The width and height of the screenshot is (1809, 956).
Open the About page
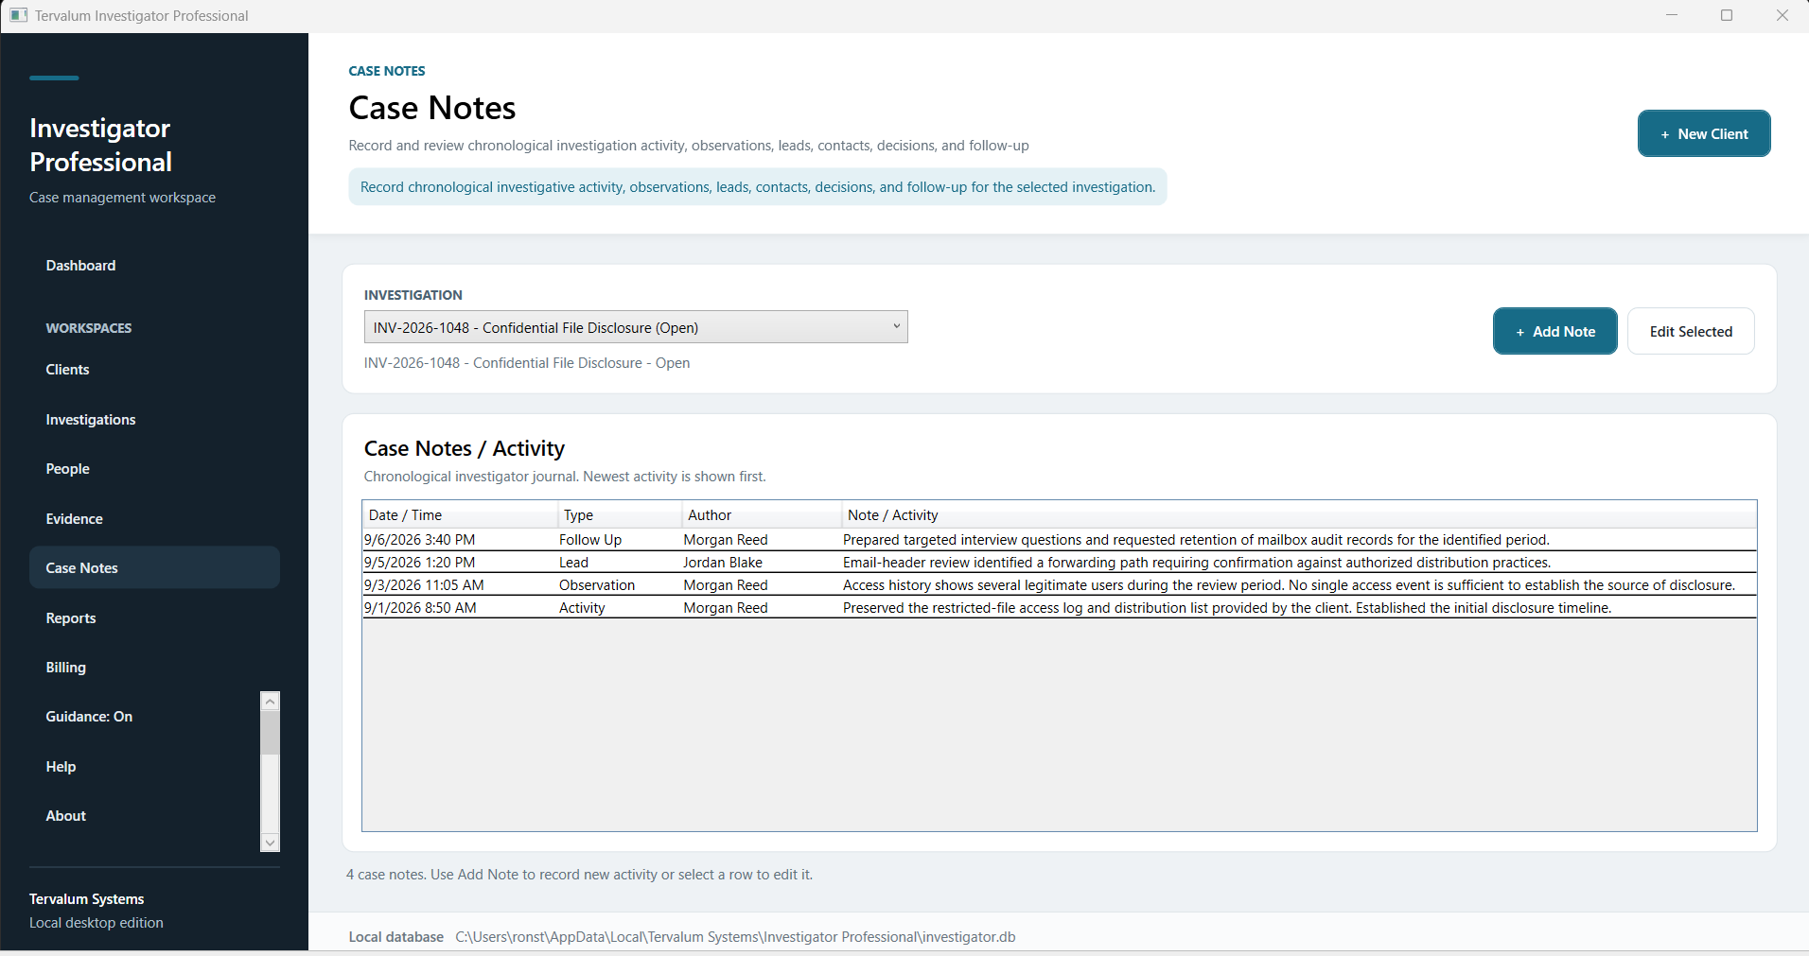(142, 816)
